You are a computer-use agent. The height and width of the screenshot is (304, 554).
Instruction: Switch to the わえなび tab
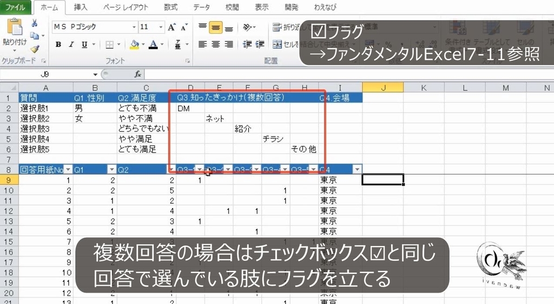pyautogui.click(x=325, y=7)
